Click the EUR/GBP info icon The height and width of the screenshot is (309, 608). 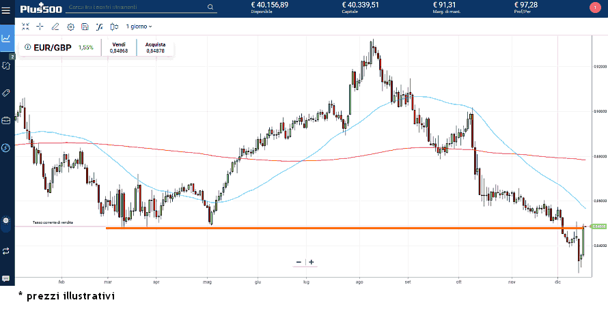pyautogui.click(x=27, y=48)
